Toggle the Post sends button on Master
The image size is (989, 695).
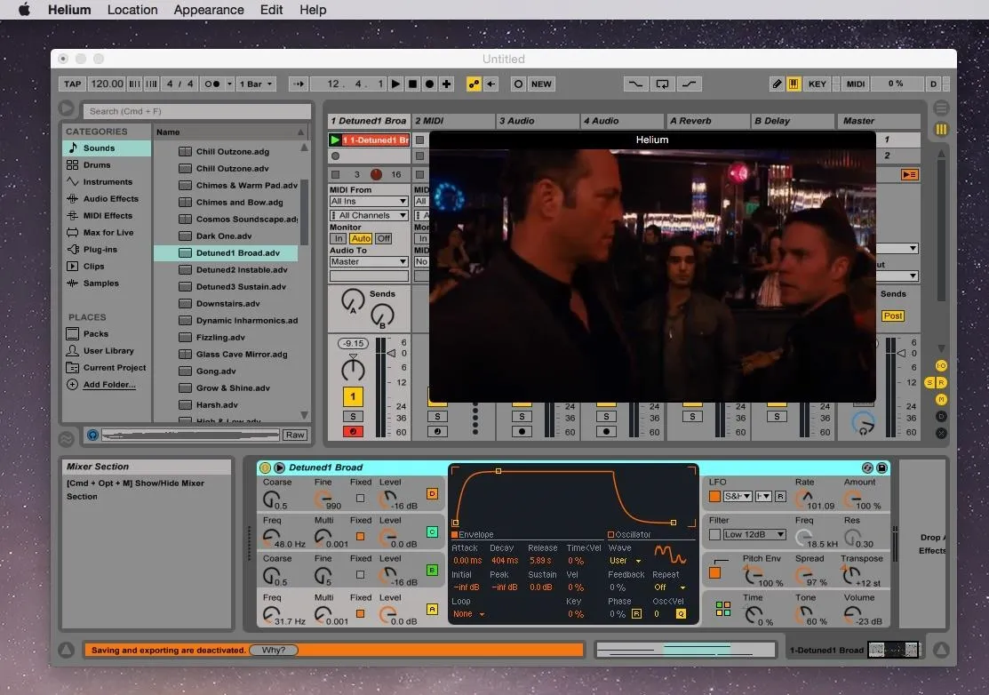pyautogui.click(x=892, y=316)
